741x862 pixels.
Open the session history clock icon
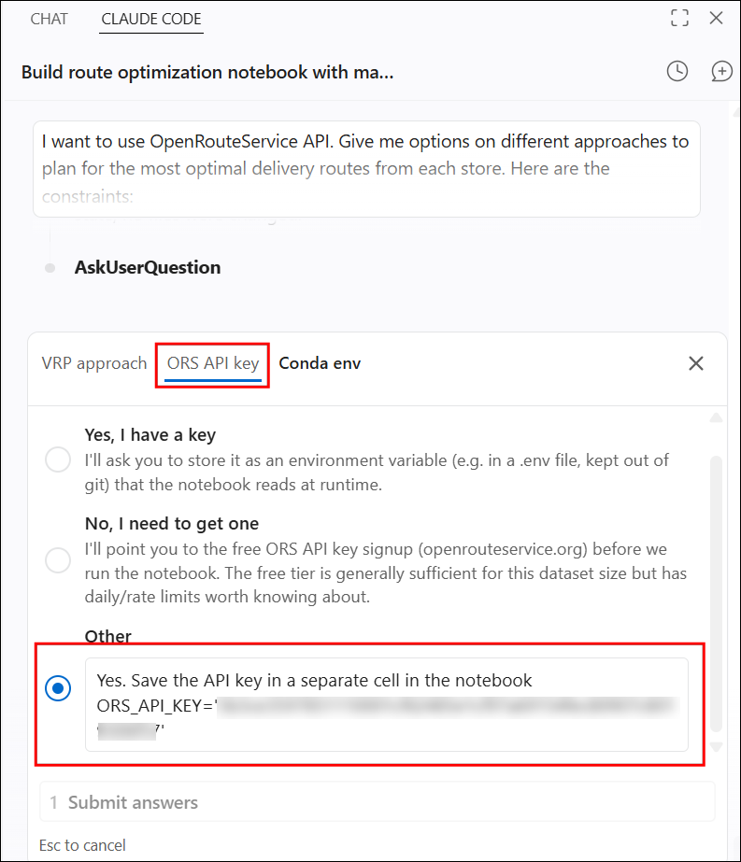pyautogui.click(x=677, y=72)
